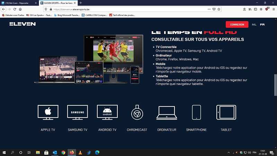Open Débuter avec Firefox bookmark

pos(13,15)
